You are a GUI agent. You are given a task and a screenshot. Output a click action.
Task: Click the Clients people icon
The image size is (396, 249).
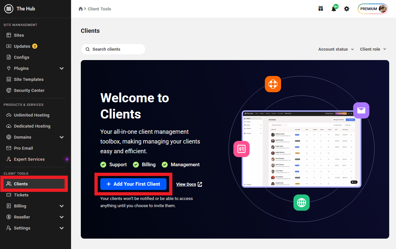tap(9, 184)
